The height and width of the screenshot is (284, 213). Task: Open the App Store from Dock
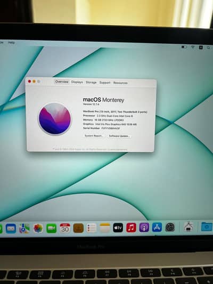point(157,227)
